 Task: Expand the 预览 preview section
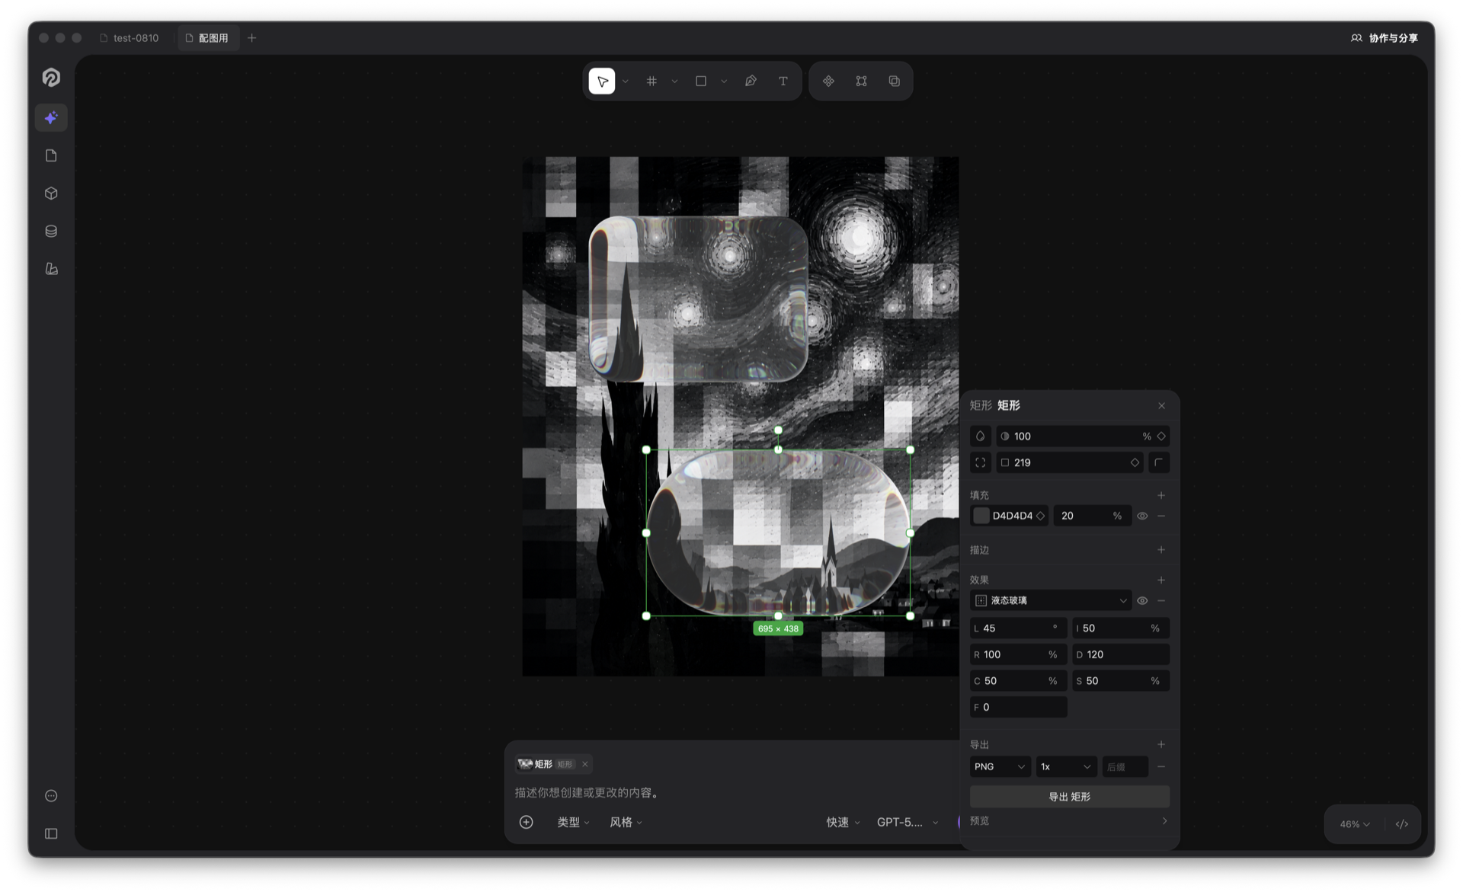[1068, 821]
